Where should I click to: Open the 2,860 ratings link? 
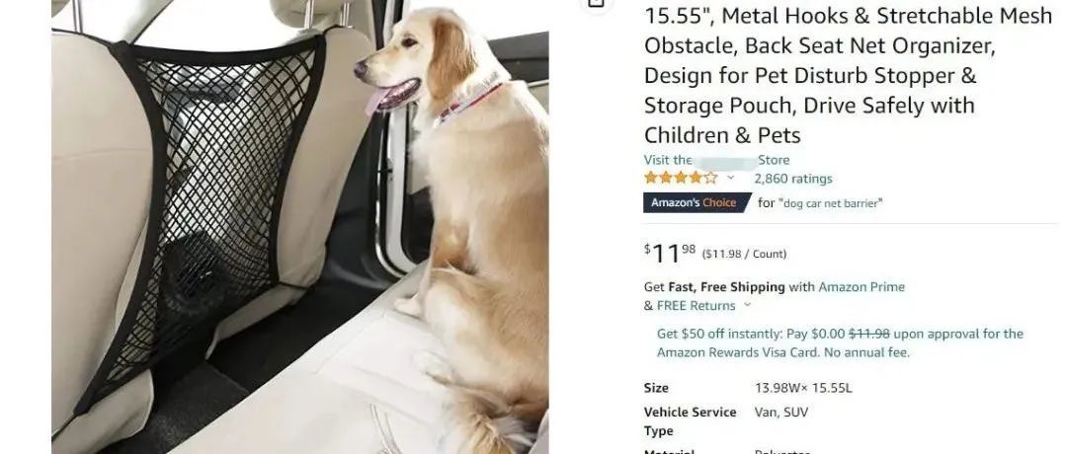pos(792,179)
